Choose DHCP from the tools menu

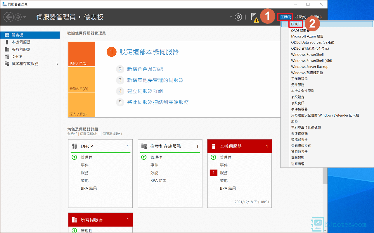pyautogui.click(x=296, y=24)
